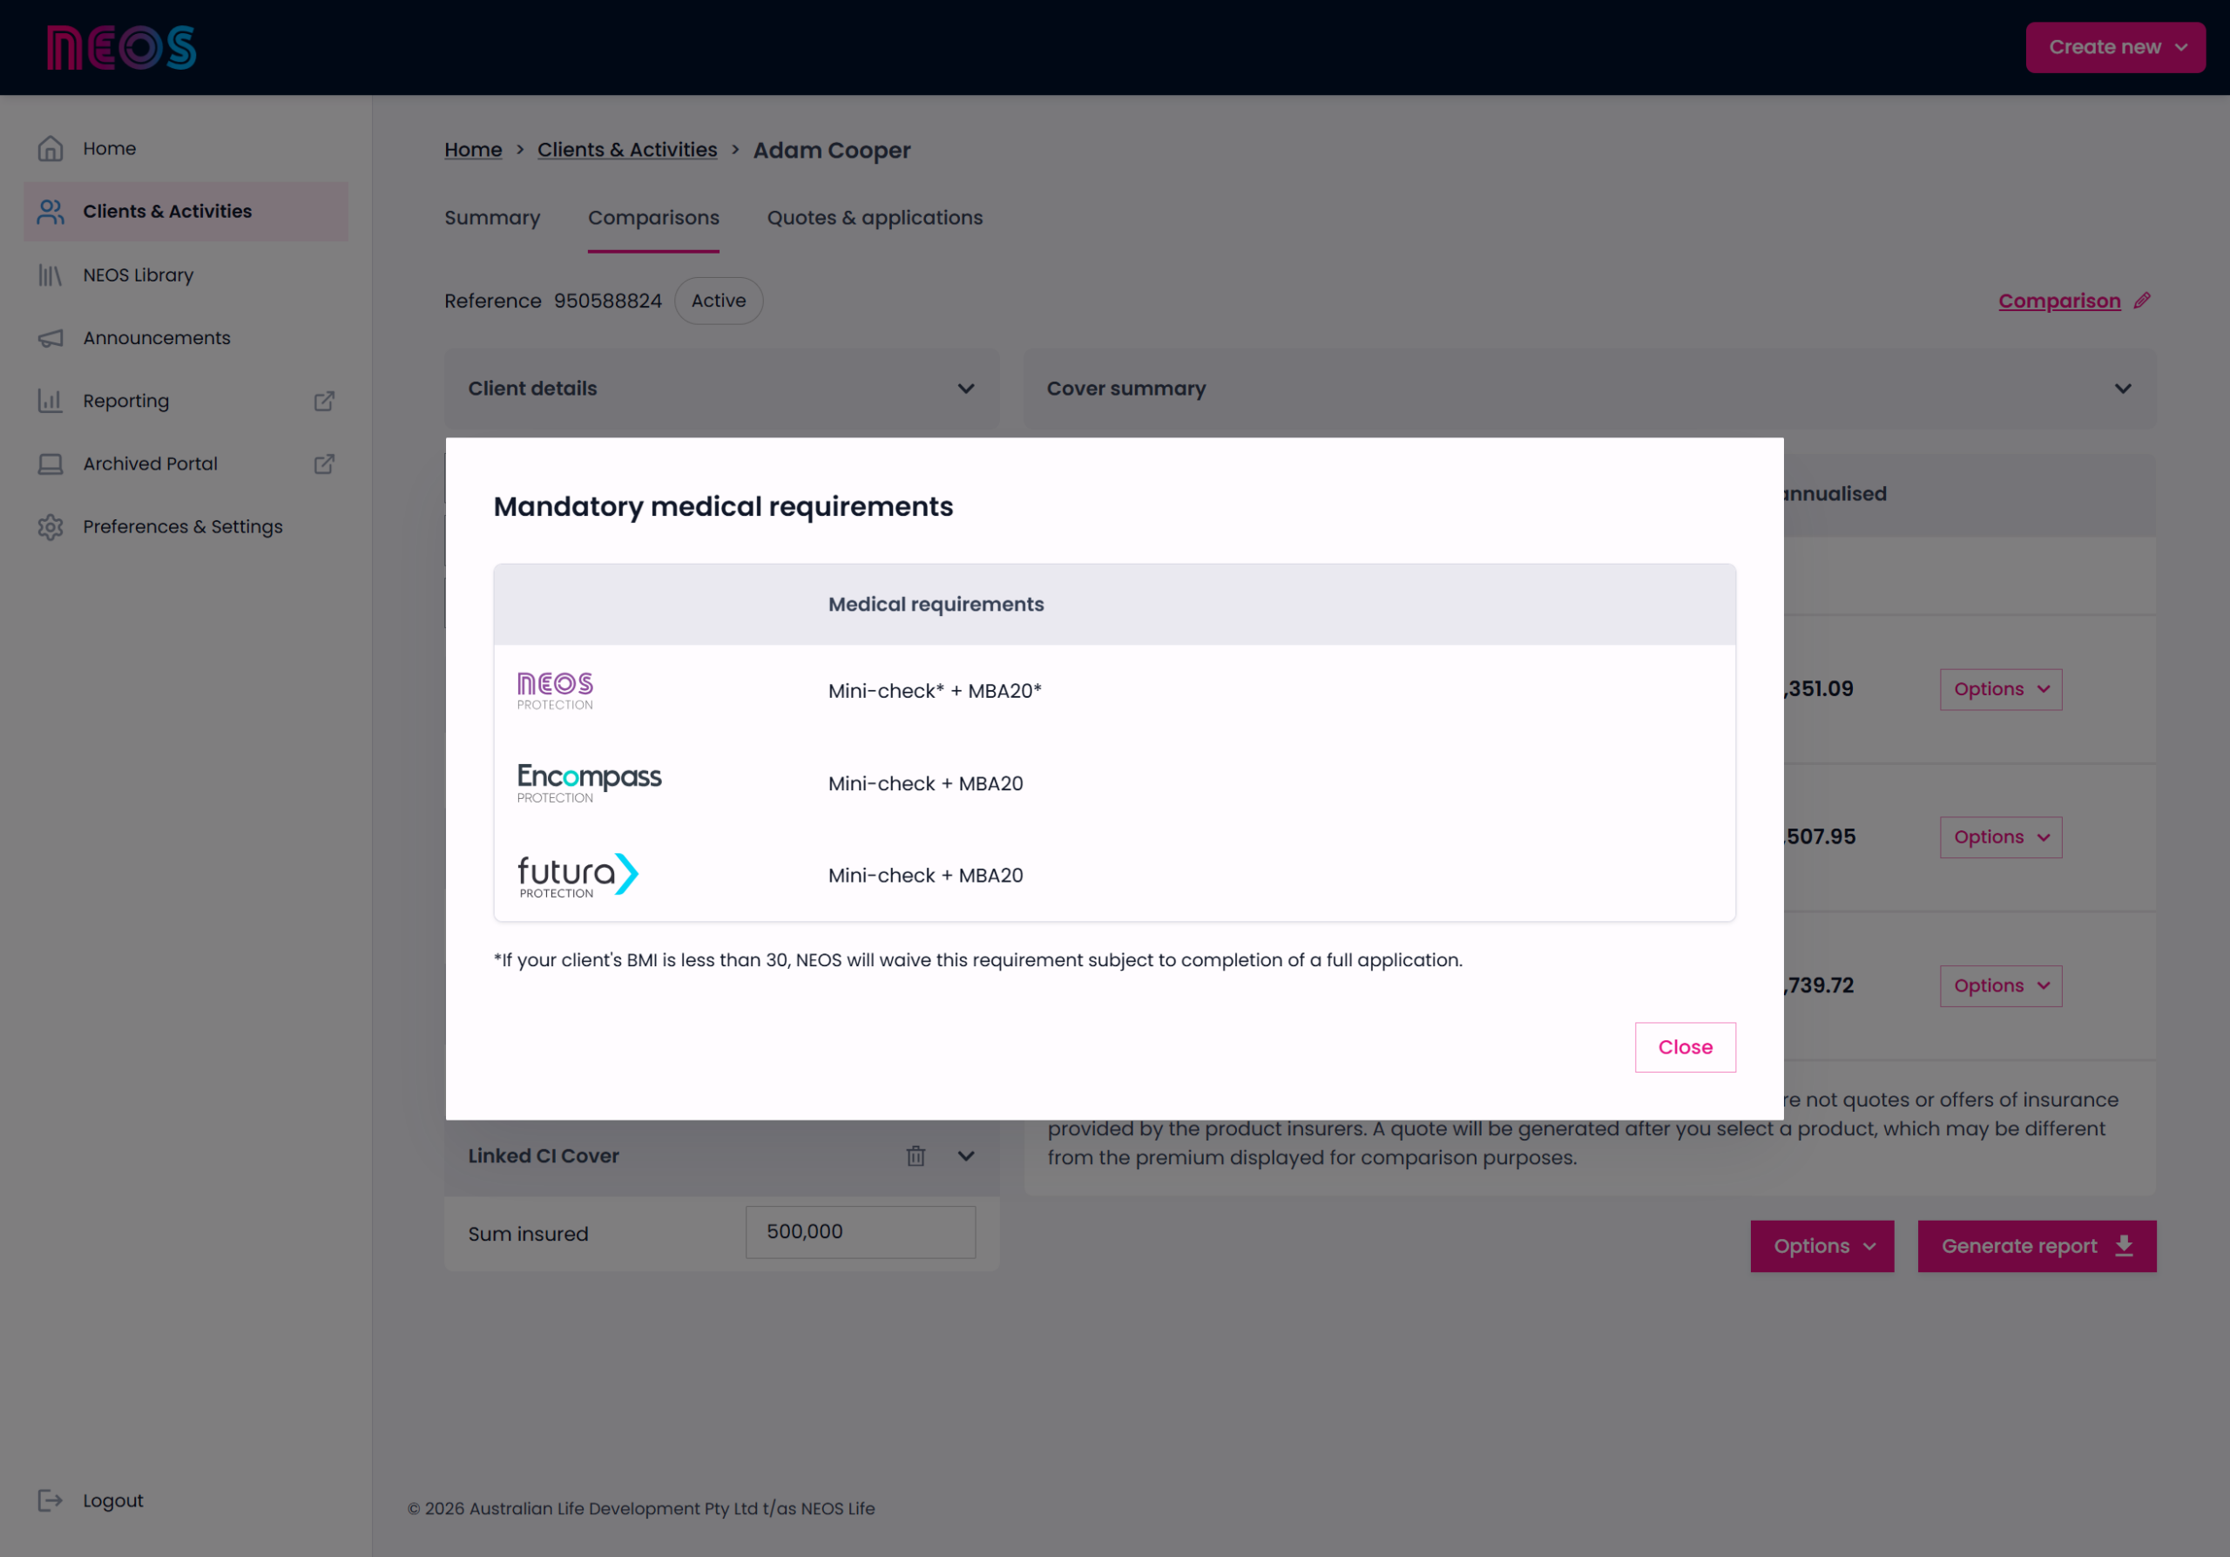Expand the Client details panel

[x=721, y=389]
